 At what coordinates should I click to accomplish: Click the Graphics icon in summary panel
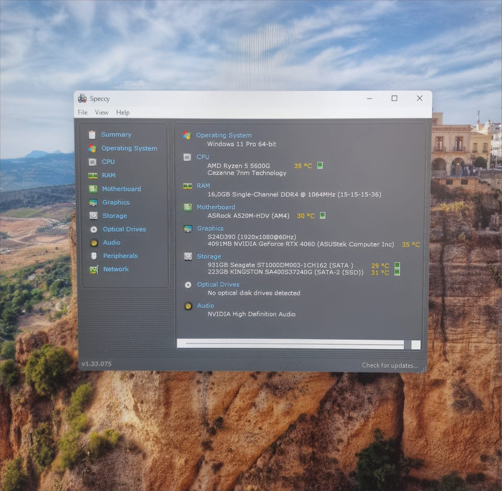pos(188,229)
